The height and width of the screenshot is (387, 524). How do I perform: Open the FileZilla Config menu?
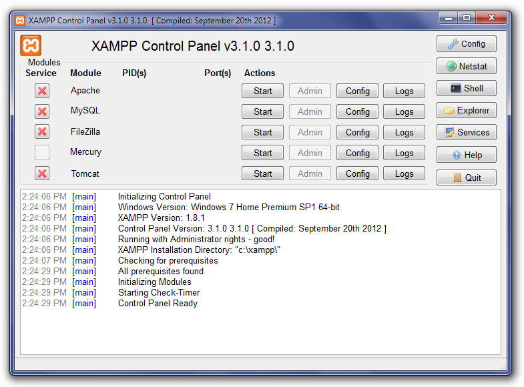[358, 132]
